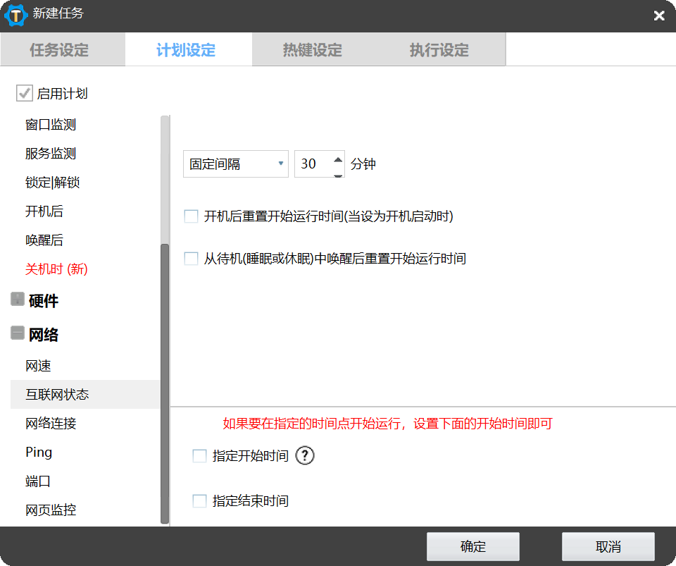Go to the 执行设定 tab
This screenshot has height=566, width=676.
point(439,50)
